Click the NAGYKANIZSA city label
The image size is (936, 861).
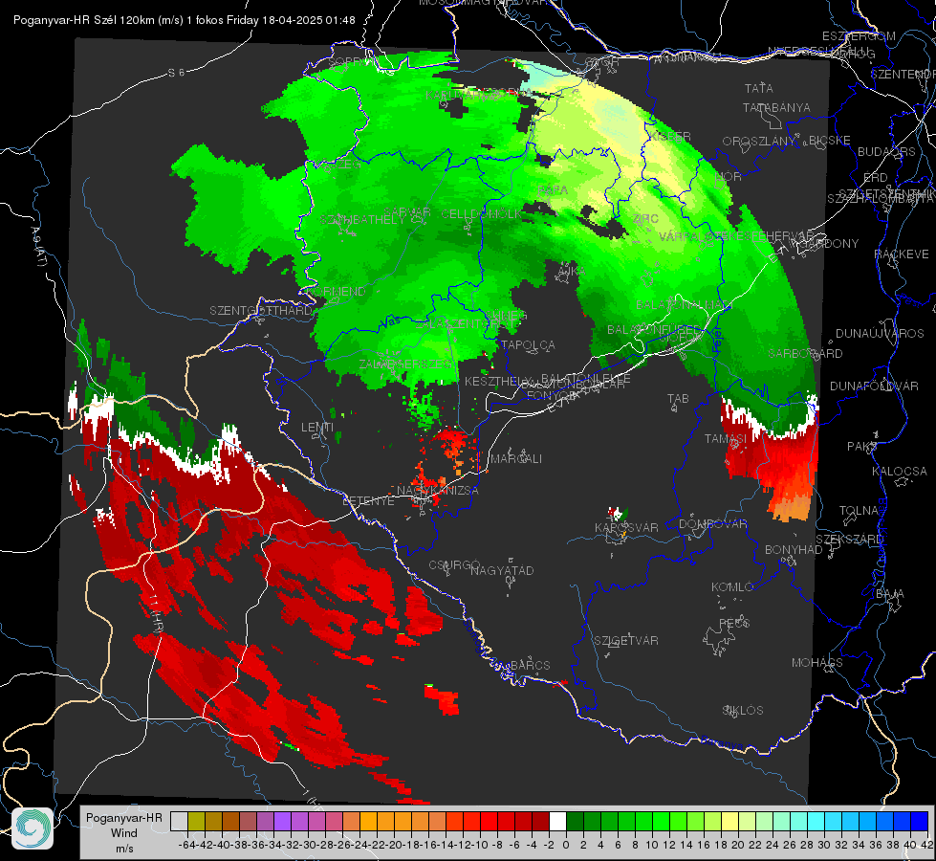[438, 491]
